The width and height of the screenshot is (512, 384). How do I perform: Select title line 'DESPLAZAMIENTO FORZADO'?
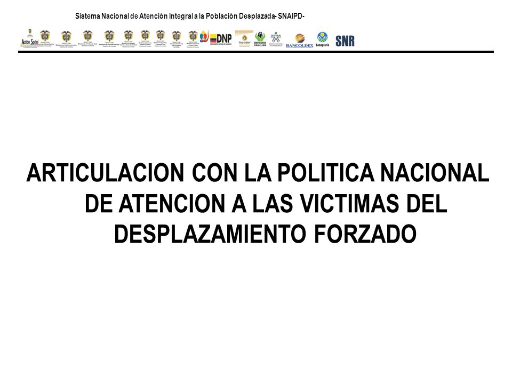point(265,234)
